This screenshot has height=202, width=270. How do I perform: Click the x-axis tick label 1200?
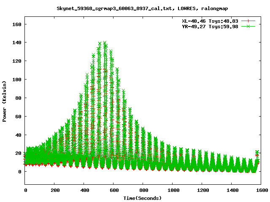(x=203, y=190)
